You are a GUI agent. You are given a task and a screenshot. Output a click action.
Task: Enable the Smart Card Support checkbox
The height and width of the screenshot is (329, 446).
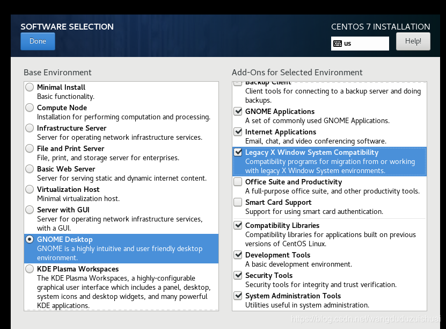click(238, 202)
